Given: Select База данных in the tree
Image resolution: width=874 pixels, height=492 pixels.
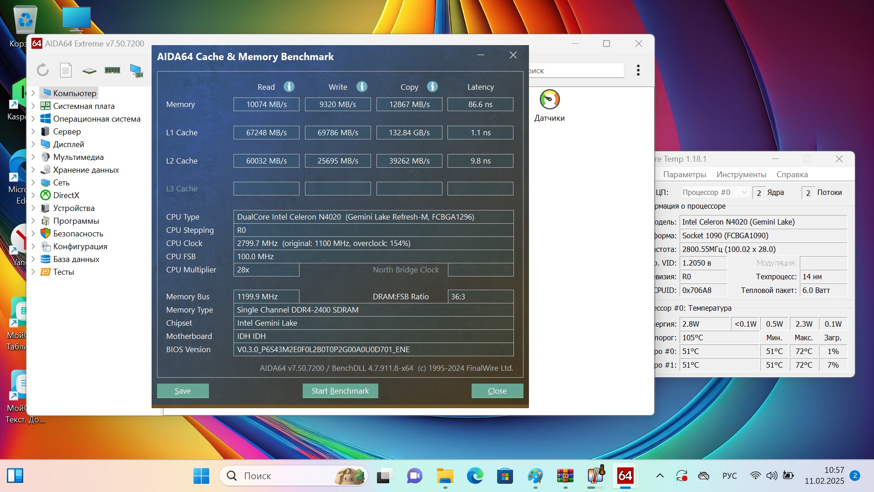Looking at the screenshot, I should [x=76, y=259].
